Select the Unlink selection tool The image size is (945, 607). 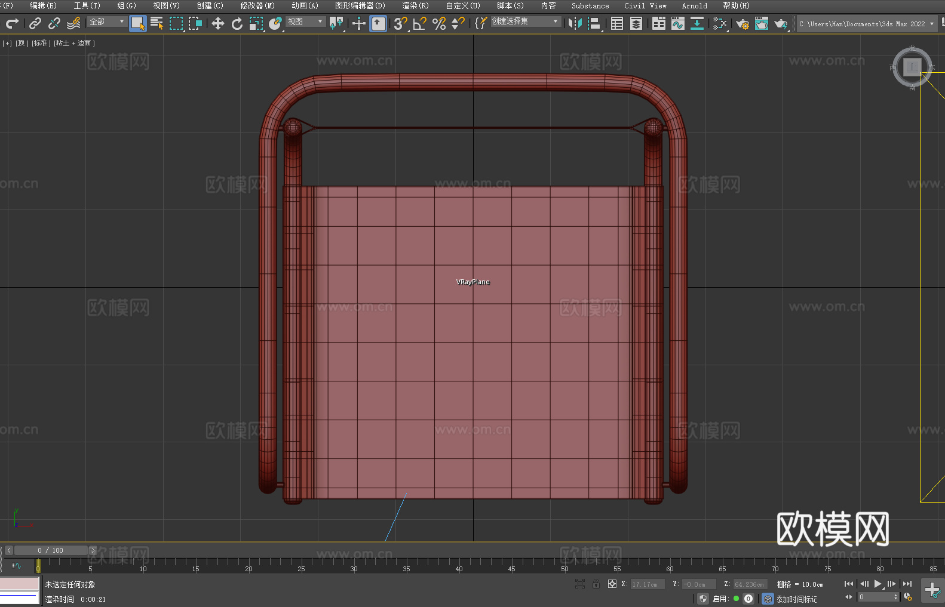click(54, 23)
